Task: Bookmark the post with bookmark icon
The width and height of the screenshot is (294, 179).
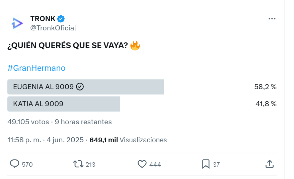Action: (x=206, y=164)
